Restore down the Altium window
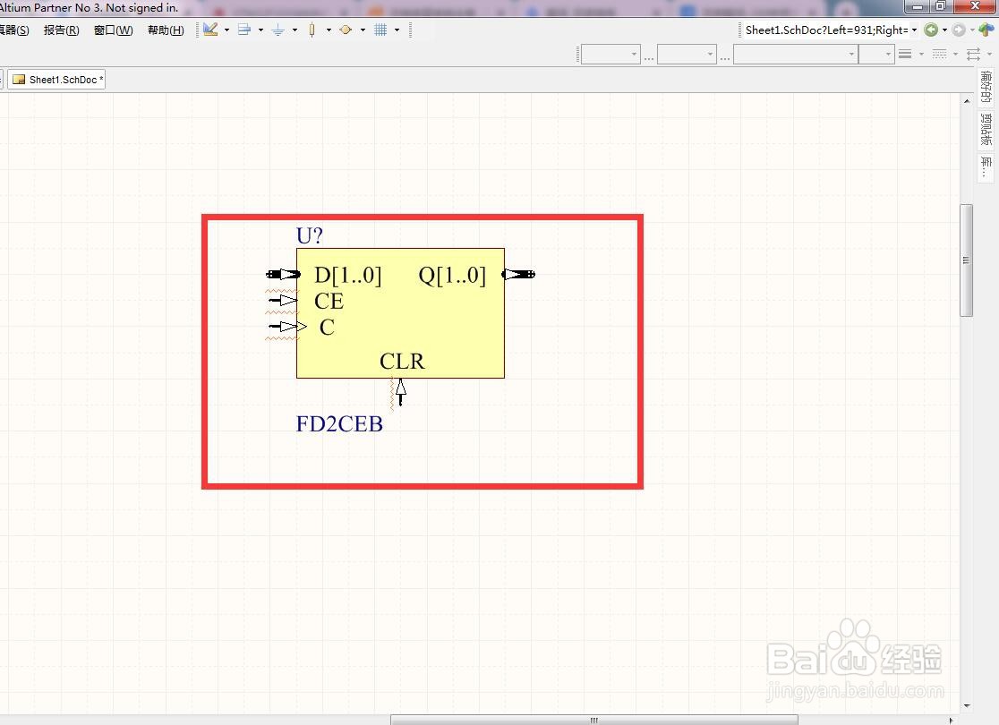Viewport: 999px width, 725px height. pos(942,6)
